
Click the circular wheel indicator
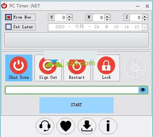click(x=135, y=68)
